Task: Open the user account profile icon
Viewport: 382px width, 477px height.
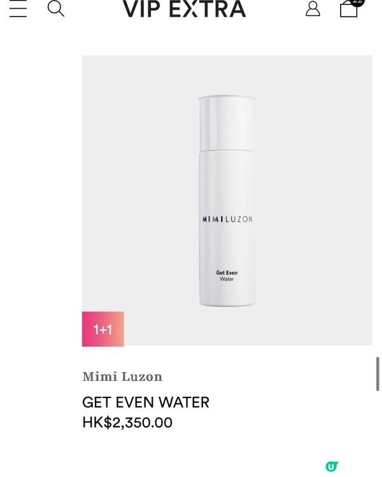Action: pos(313,8)
